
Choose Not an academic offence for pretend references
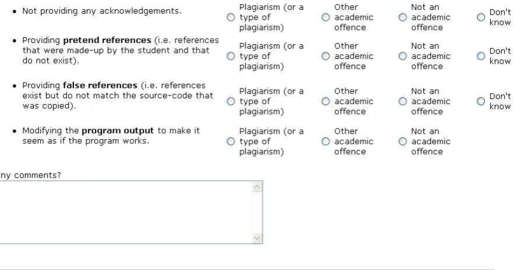click(402, 56)
